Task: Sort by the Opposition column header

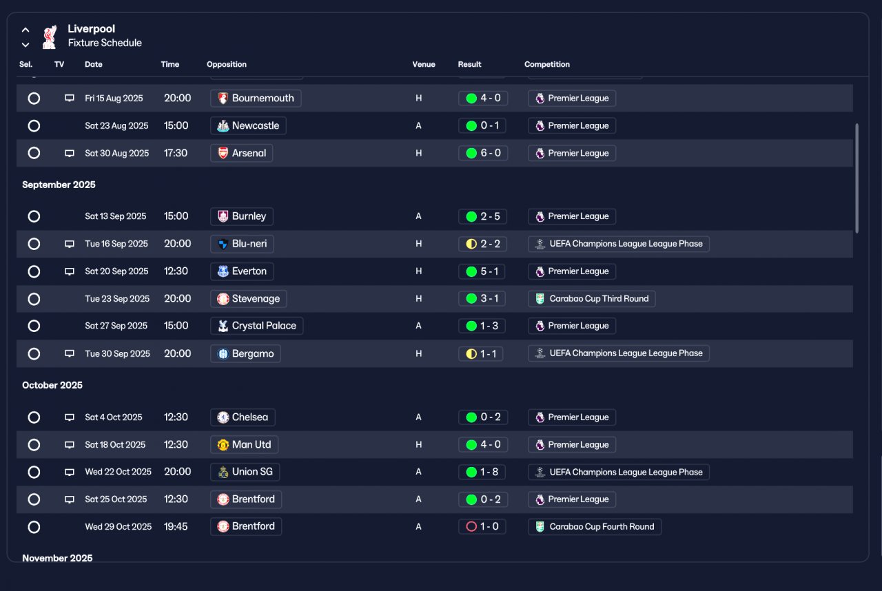Action: [227, 64]
